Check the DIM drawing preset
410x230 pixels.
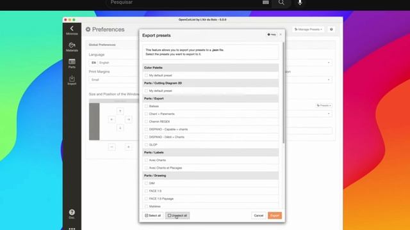[x=146, y=183]
